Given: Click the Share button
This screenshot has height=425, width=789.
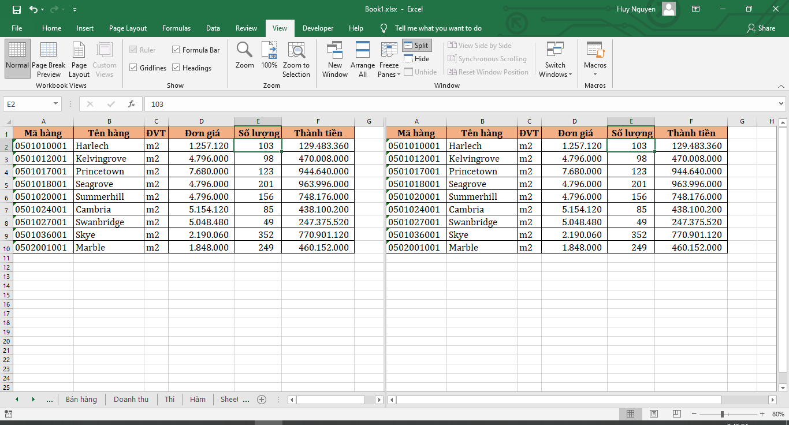Looking at the screenshot, I should 761,28.
